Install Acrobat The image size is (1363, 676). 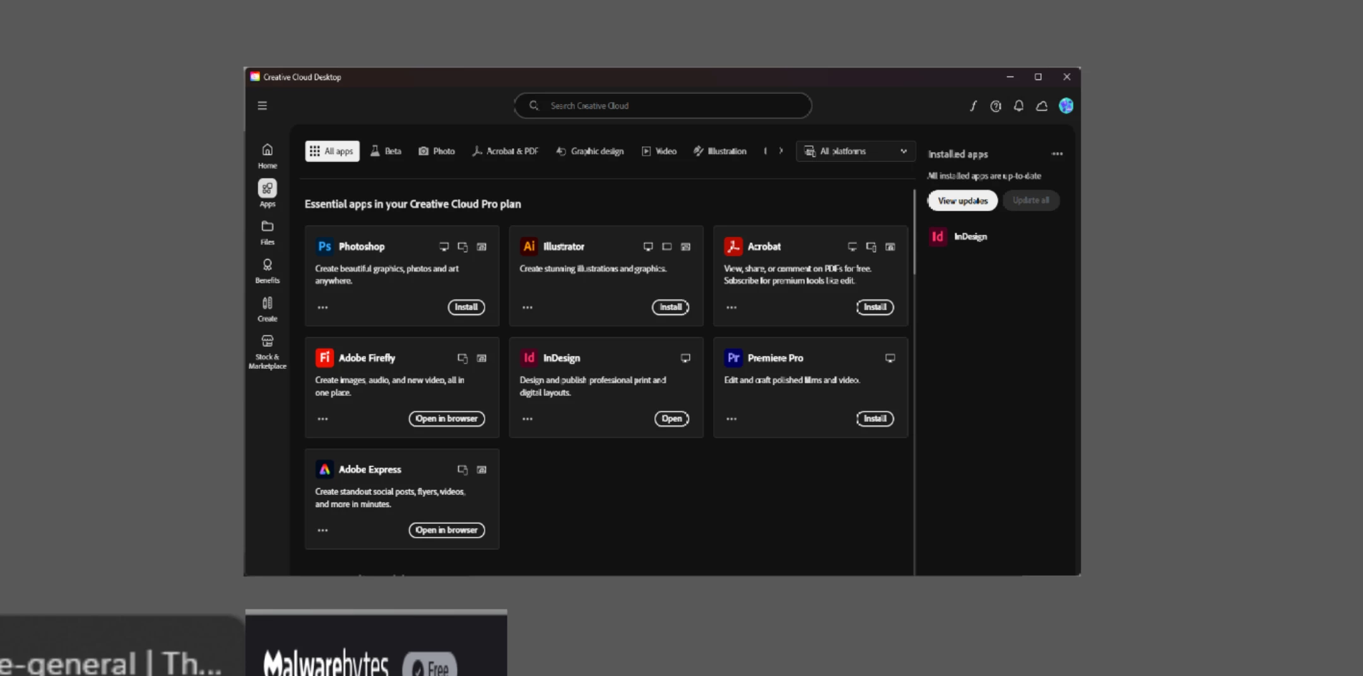875,307
